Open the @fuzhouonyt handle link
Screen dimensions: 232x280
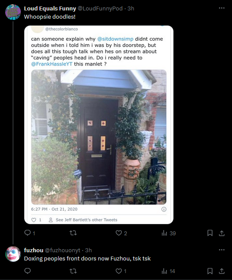pyautogui.click(x=63, y=250)
